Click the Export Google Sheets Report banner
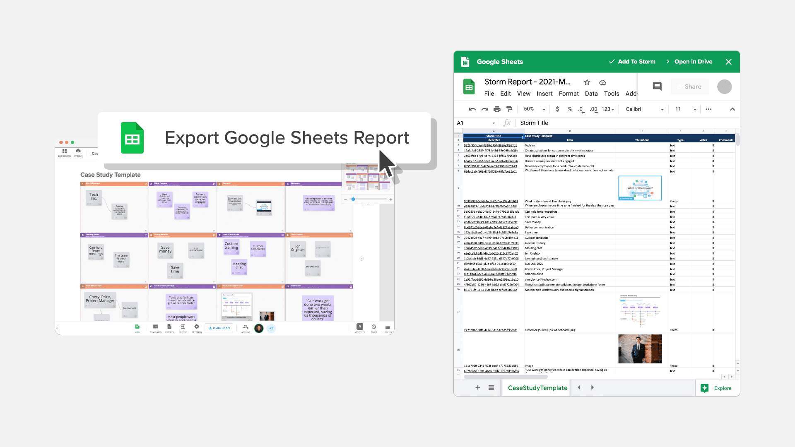 pos(264,138)
